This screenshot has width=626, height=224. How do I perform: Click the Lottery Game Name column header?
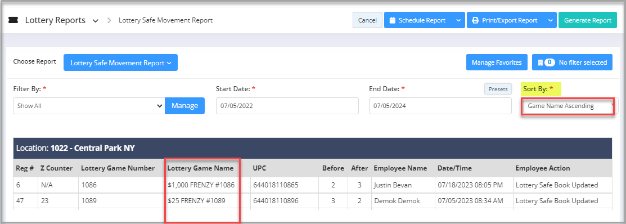[200, 168]
